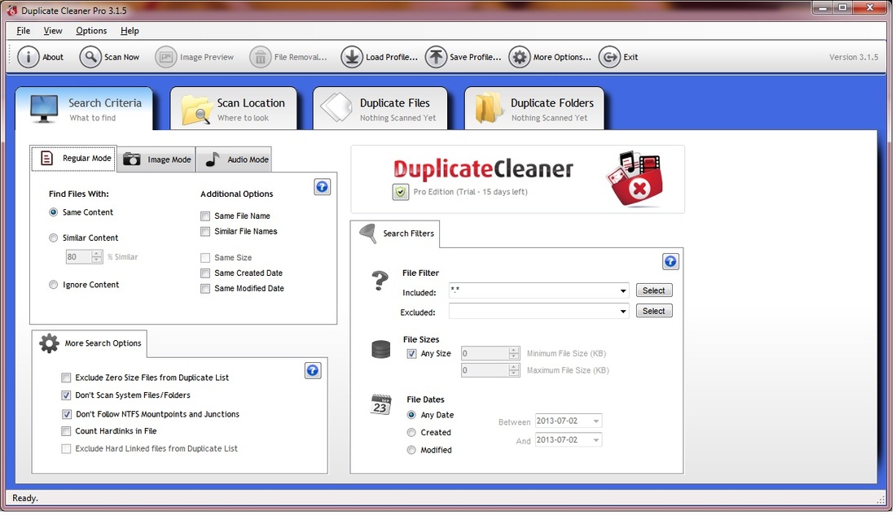
Task: Uncheck Don't Follow NTFS Mountpoints and Junctions
Action: pyautogui.click(x=66, y=414)
